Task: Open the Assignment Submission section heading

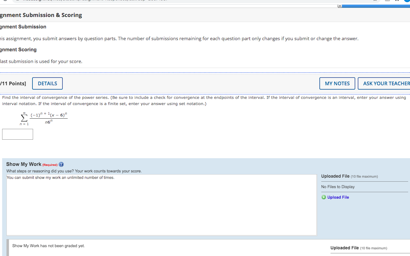Action: 23,26
